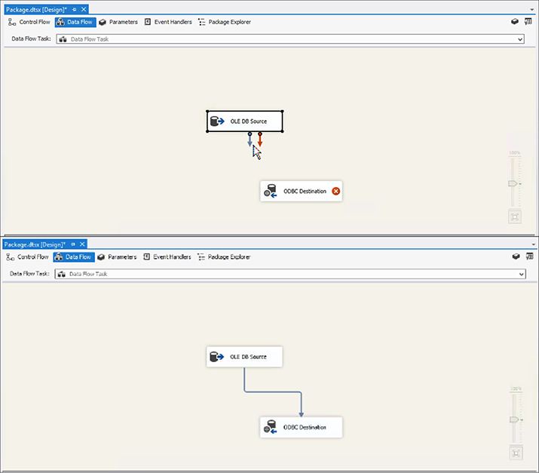Pin the lower Package.dtsx tab
The image size is (539, 473).
[x=73, y=244]
